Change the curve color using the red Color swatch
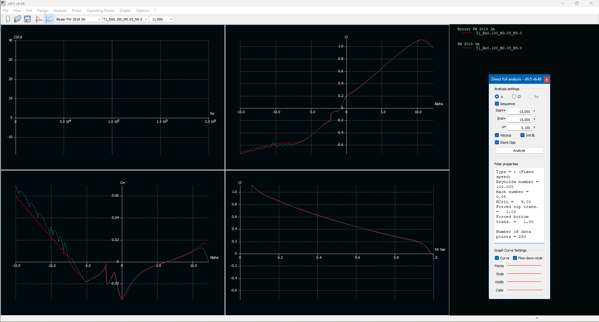Image resolution: width=599 pixels, height=322 pixels. coord(525,290)
